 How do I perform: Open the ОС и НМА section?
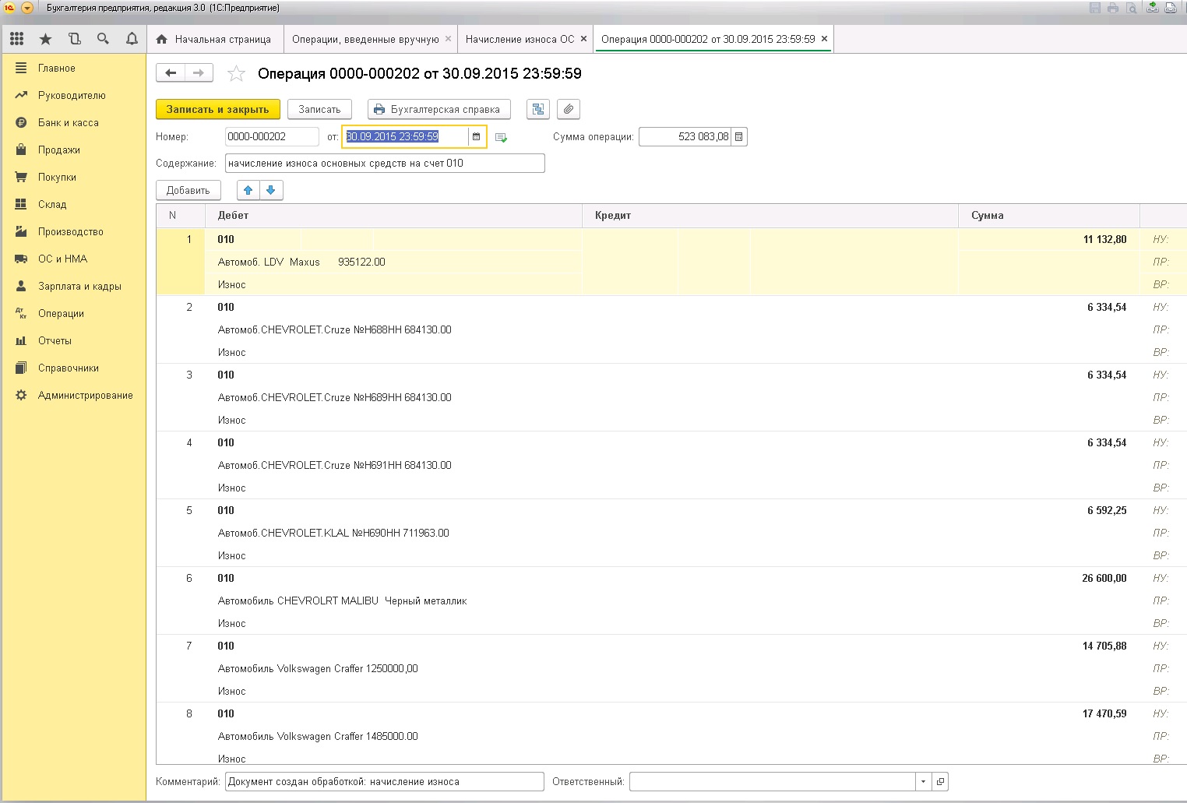62,259
